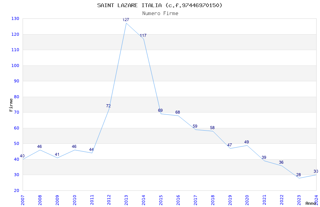Select the data label 127 at the peak

(126, 20)
